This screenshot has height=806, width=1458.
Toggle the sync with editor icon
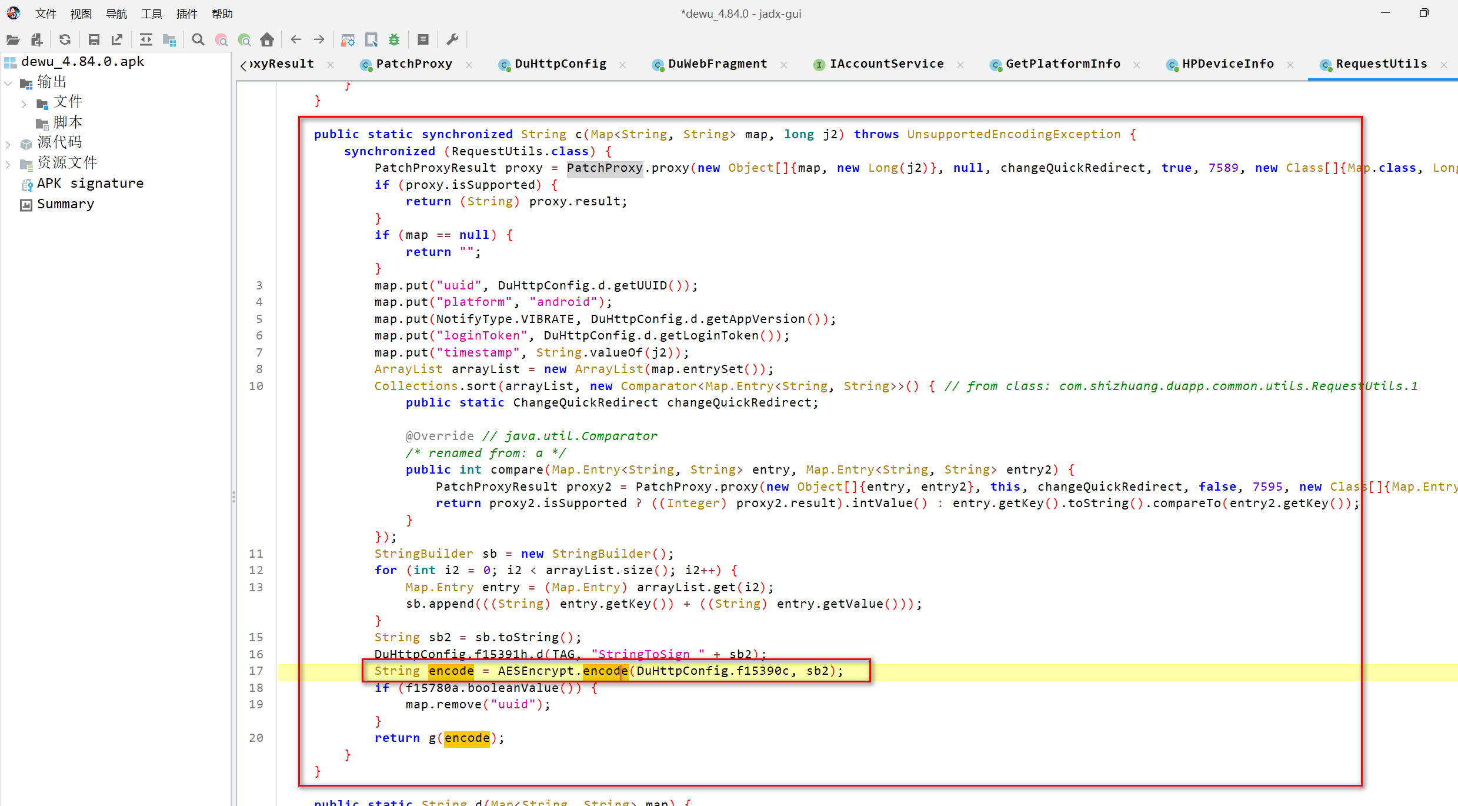146,40
